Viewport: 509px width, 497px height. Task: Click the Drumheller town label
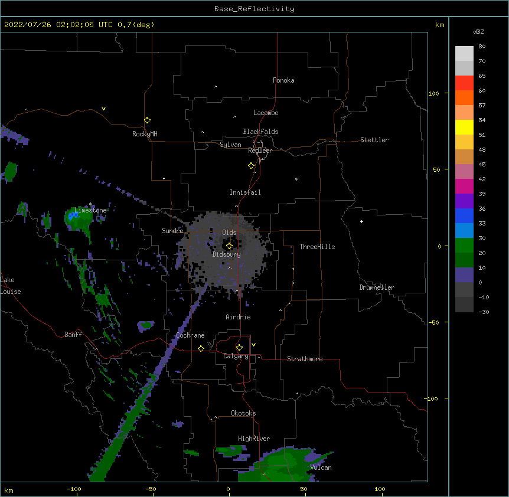click(377, 287)
